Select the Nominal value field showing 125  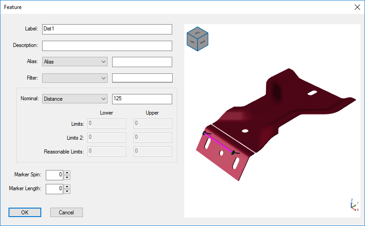point(142,99)
